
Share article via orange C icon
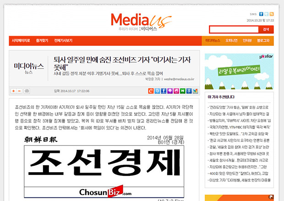[x=151, y=91]
